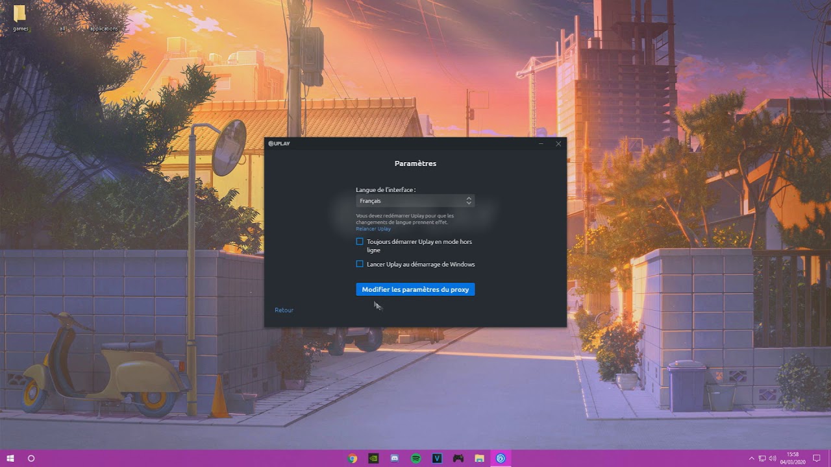Open the volume tray icon
Image resolution: width=831 pixels, height=467 pixels.
coord(773,459)
